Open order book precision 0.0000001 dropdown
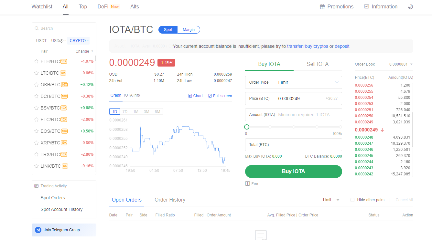This screenshot has width=432, height=240. (x=401, y=64)
